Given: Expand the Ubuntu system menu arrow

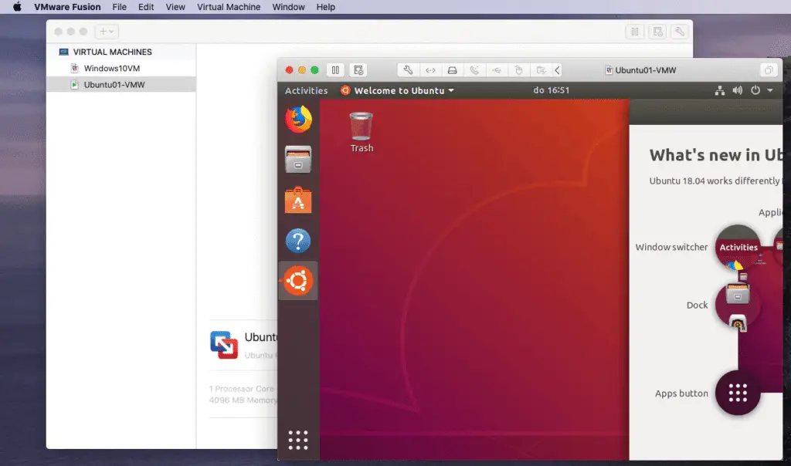Looking at the screenshot, I should point(770,90).
